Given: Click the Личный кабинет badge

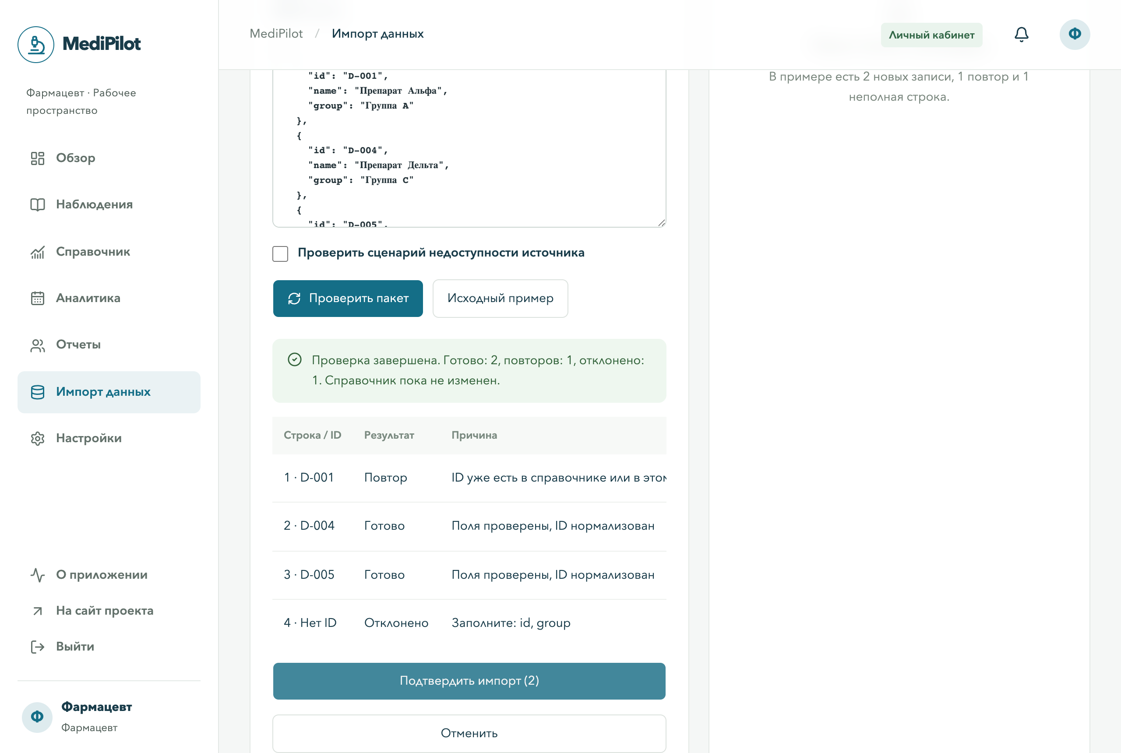Looking at the screenshot, I should (931, 35).
